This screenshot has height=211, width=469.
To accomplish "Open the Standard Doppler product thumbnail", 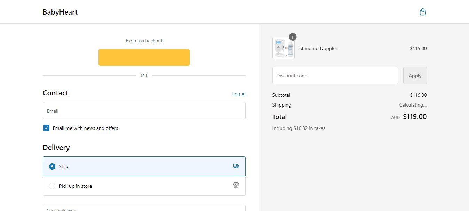I will point(284,48).
